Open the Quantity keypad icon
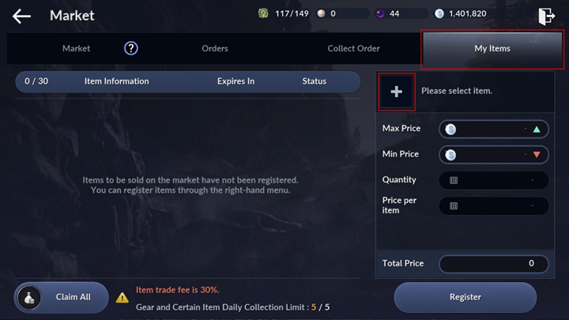569x320 pixels. point(454,180)
